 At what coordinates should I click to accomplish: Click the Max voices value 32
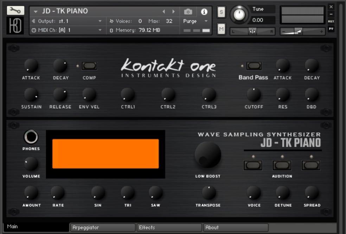coord(169,21)
